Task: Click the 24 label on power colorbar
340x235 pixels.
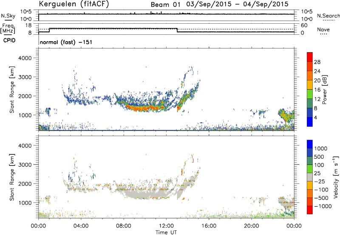Action: (317, 71)
